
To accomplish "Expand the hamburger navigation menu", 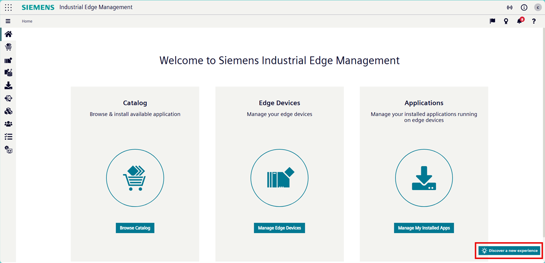I will pos(8,21).
